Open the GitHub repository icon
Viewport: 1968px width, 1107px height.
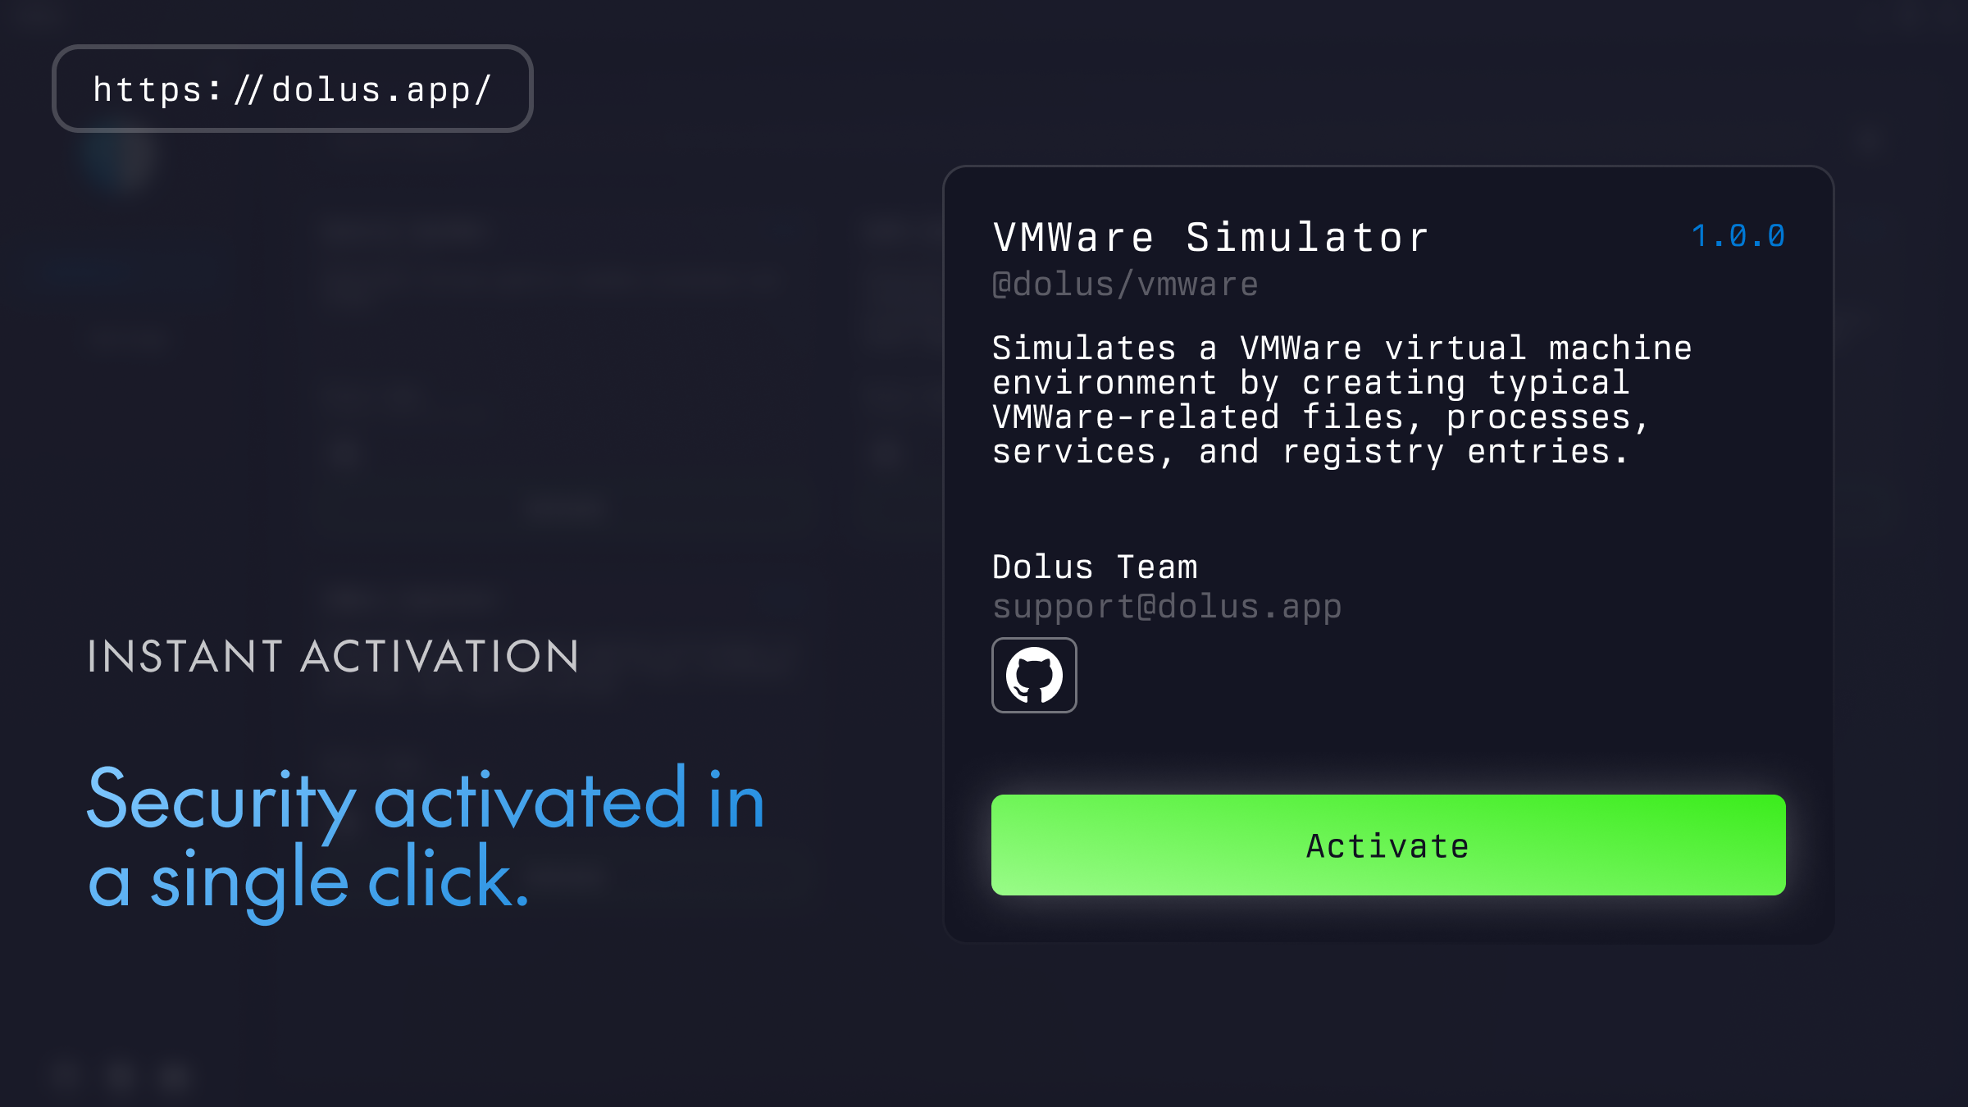click(x=1034, y=675)
